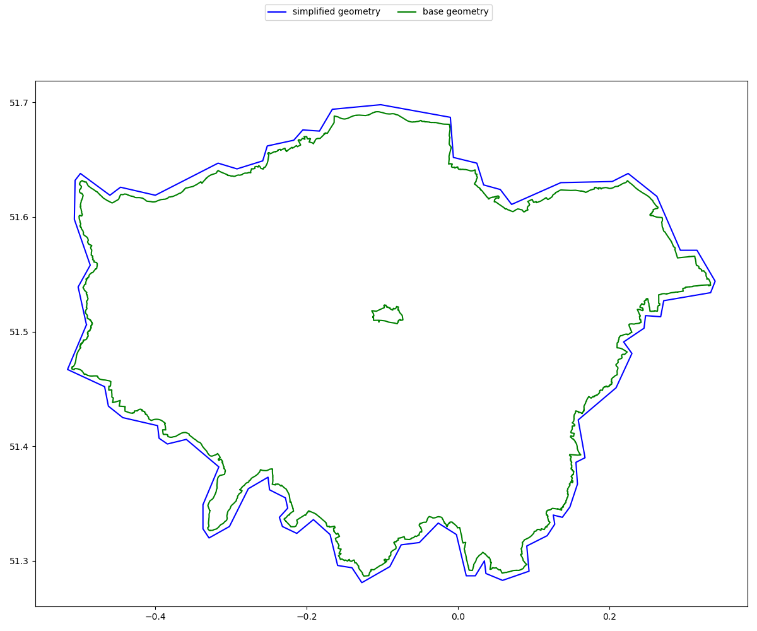Click the blue line sample in legend

tap(278, 12)
